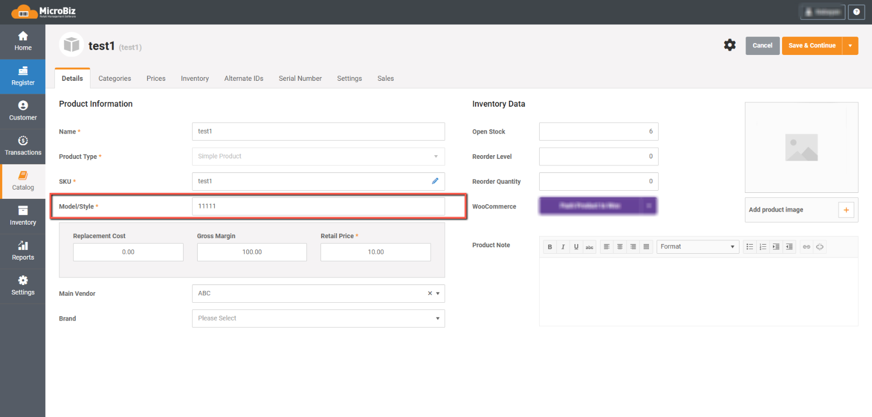Expand the WooCommerce purple button menu
The height and width of the screenshot is (417, 872).
point(649,206)
